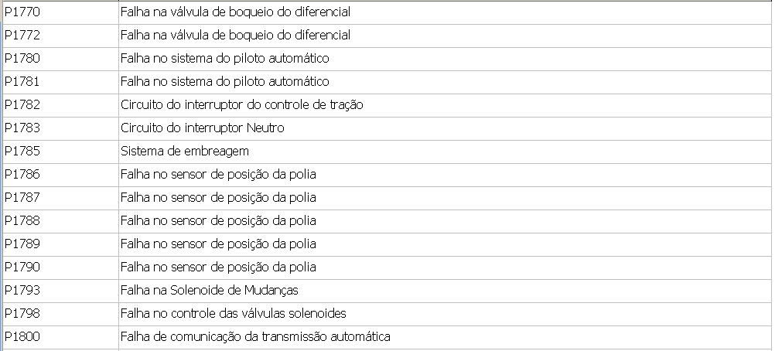
Task: Select code P1787 in the table
Action: [22, 198]
